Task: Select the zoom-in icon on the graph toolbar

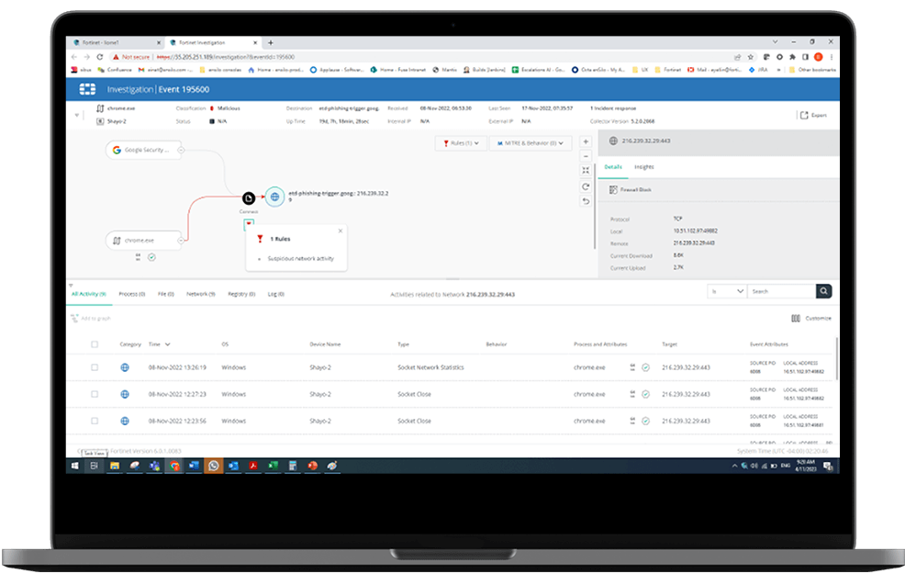Action: 586,141
